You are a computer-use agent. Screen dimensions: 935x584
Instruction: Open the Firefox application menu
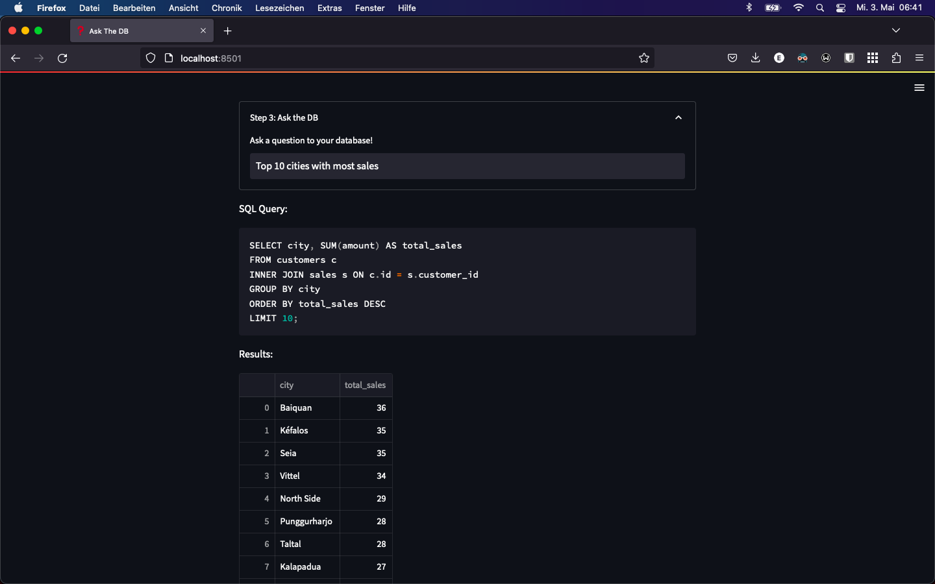[919, 58]
